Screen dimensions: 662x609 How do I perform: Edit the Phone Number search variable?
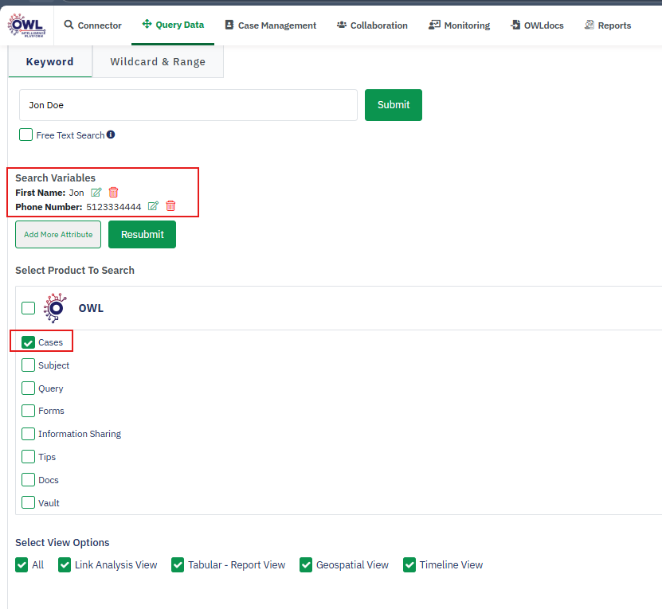click(154, 207)
